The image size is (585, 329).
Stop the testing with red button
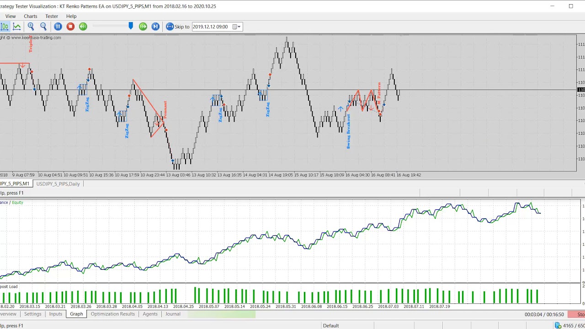pyautogui.click(x=70, y=27)
